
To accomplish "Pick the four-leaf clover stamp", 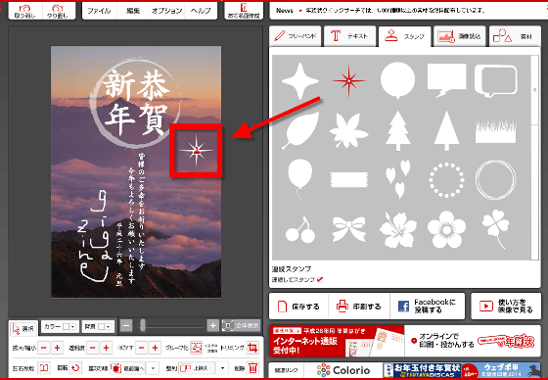I will [495, 229].
